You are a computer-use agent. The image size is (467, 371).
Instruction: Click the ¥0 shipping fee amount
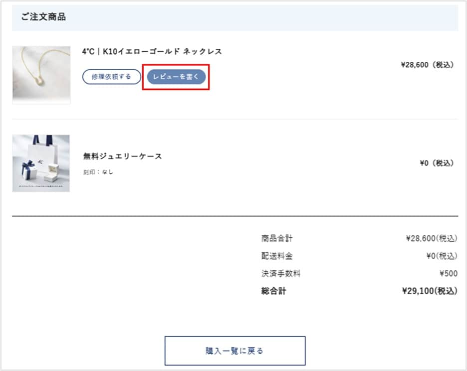click(x=442, y=255)
